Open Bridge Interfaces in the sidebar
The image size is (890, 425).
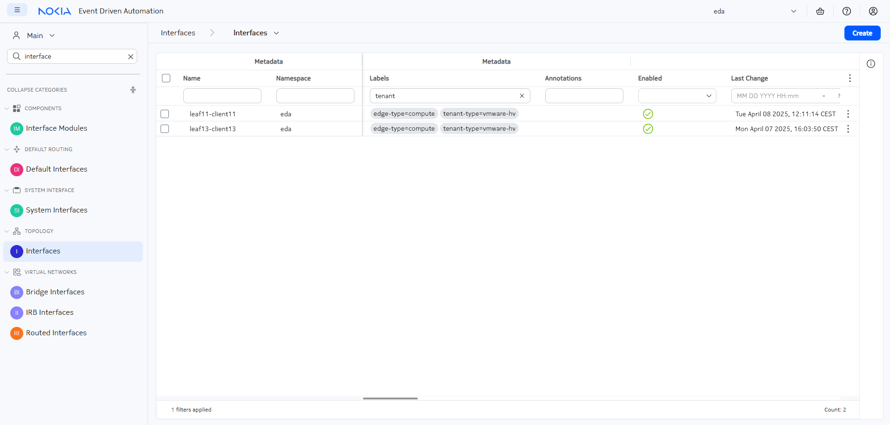pyautogui.click(x=55, y=292)
